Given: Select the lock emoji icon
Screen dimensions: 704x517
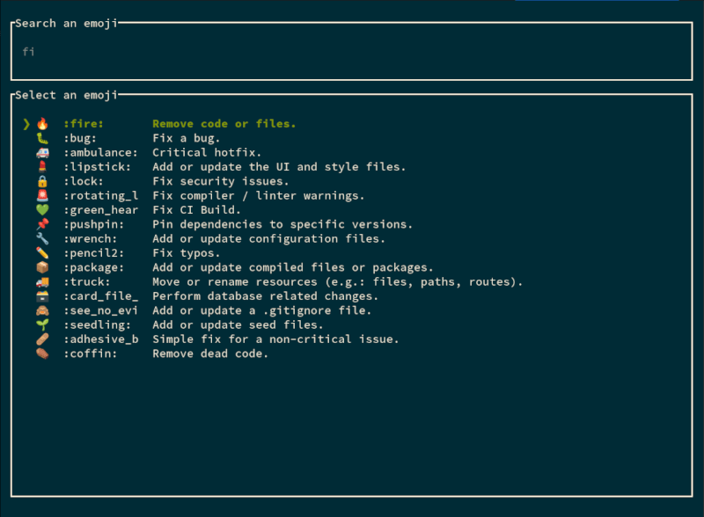Looking at the screenshot, I should click(x=42, y=181).
